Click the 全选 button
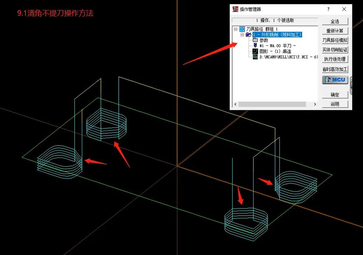363x255 pixels. click(335, 21)
